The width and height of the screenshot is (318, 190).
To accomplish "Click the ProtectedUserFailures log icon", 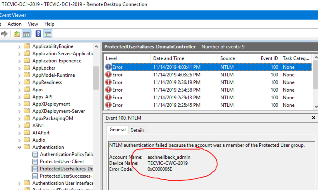I will (35, 169).
